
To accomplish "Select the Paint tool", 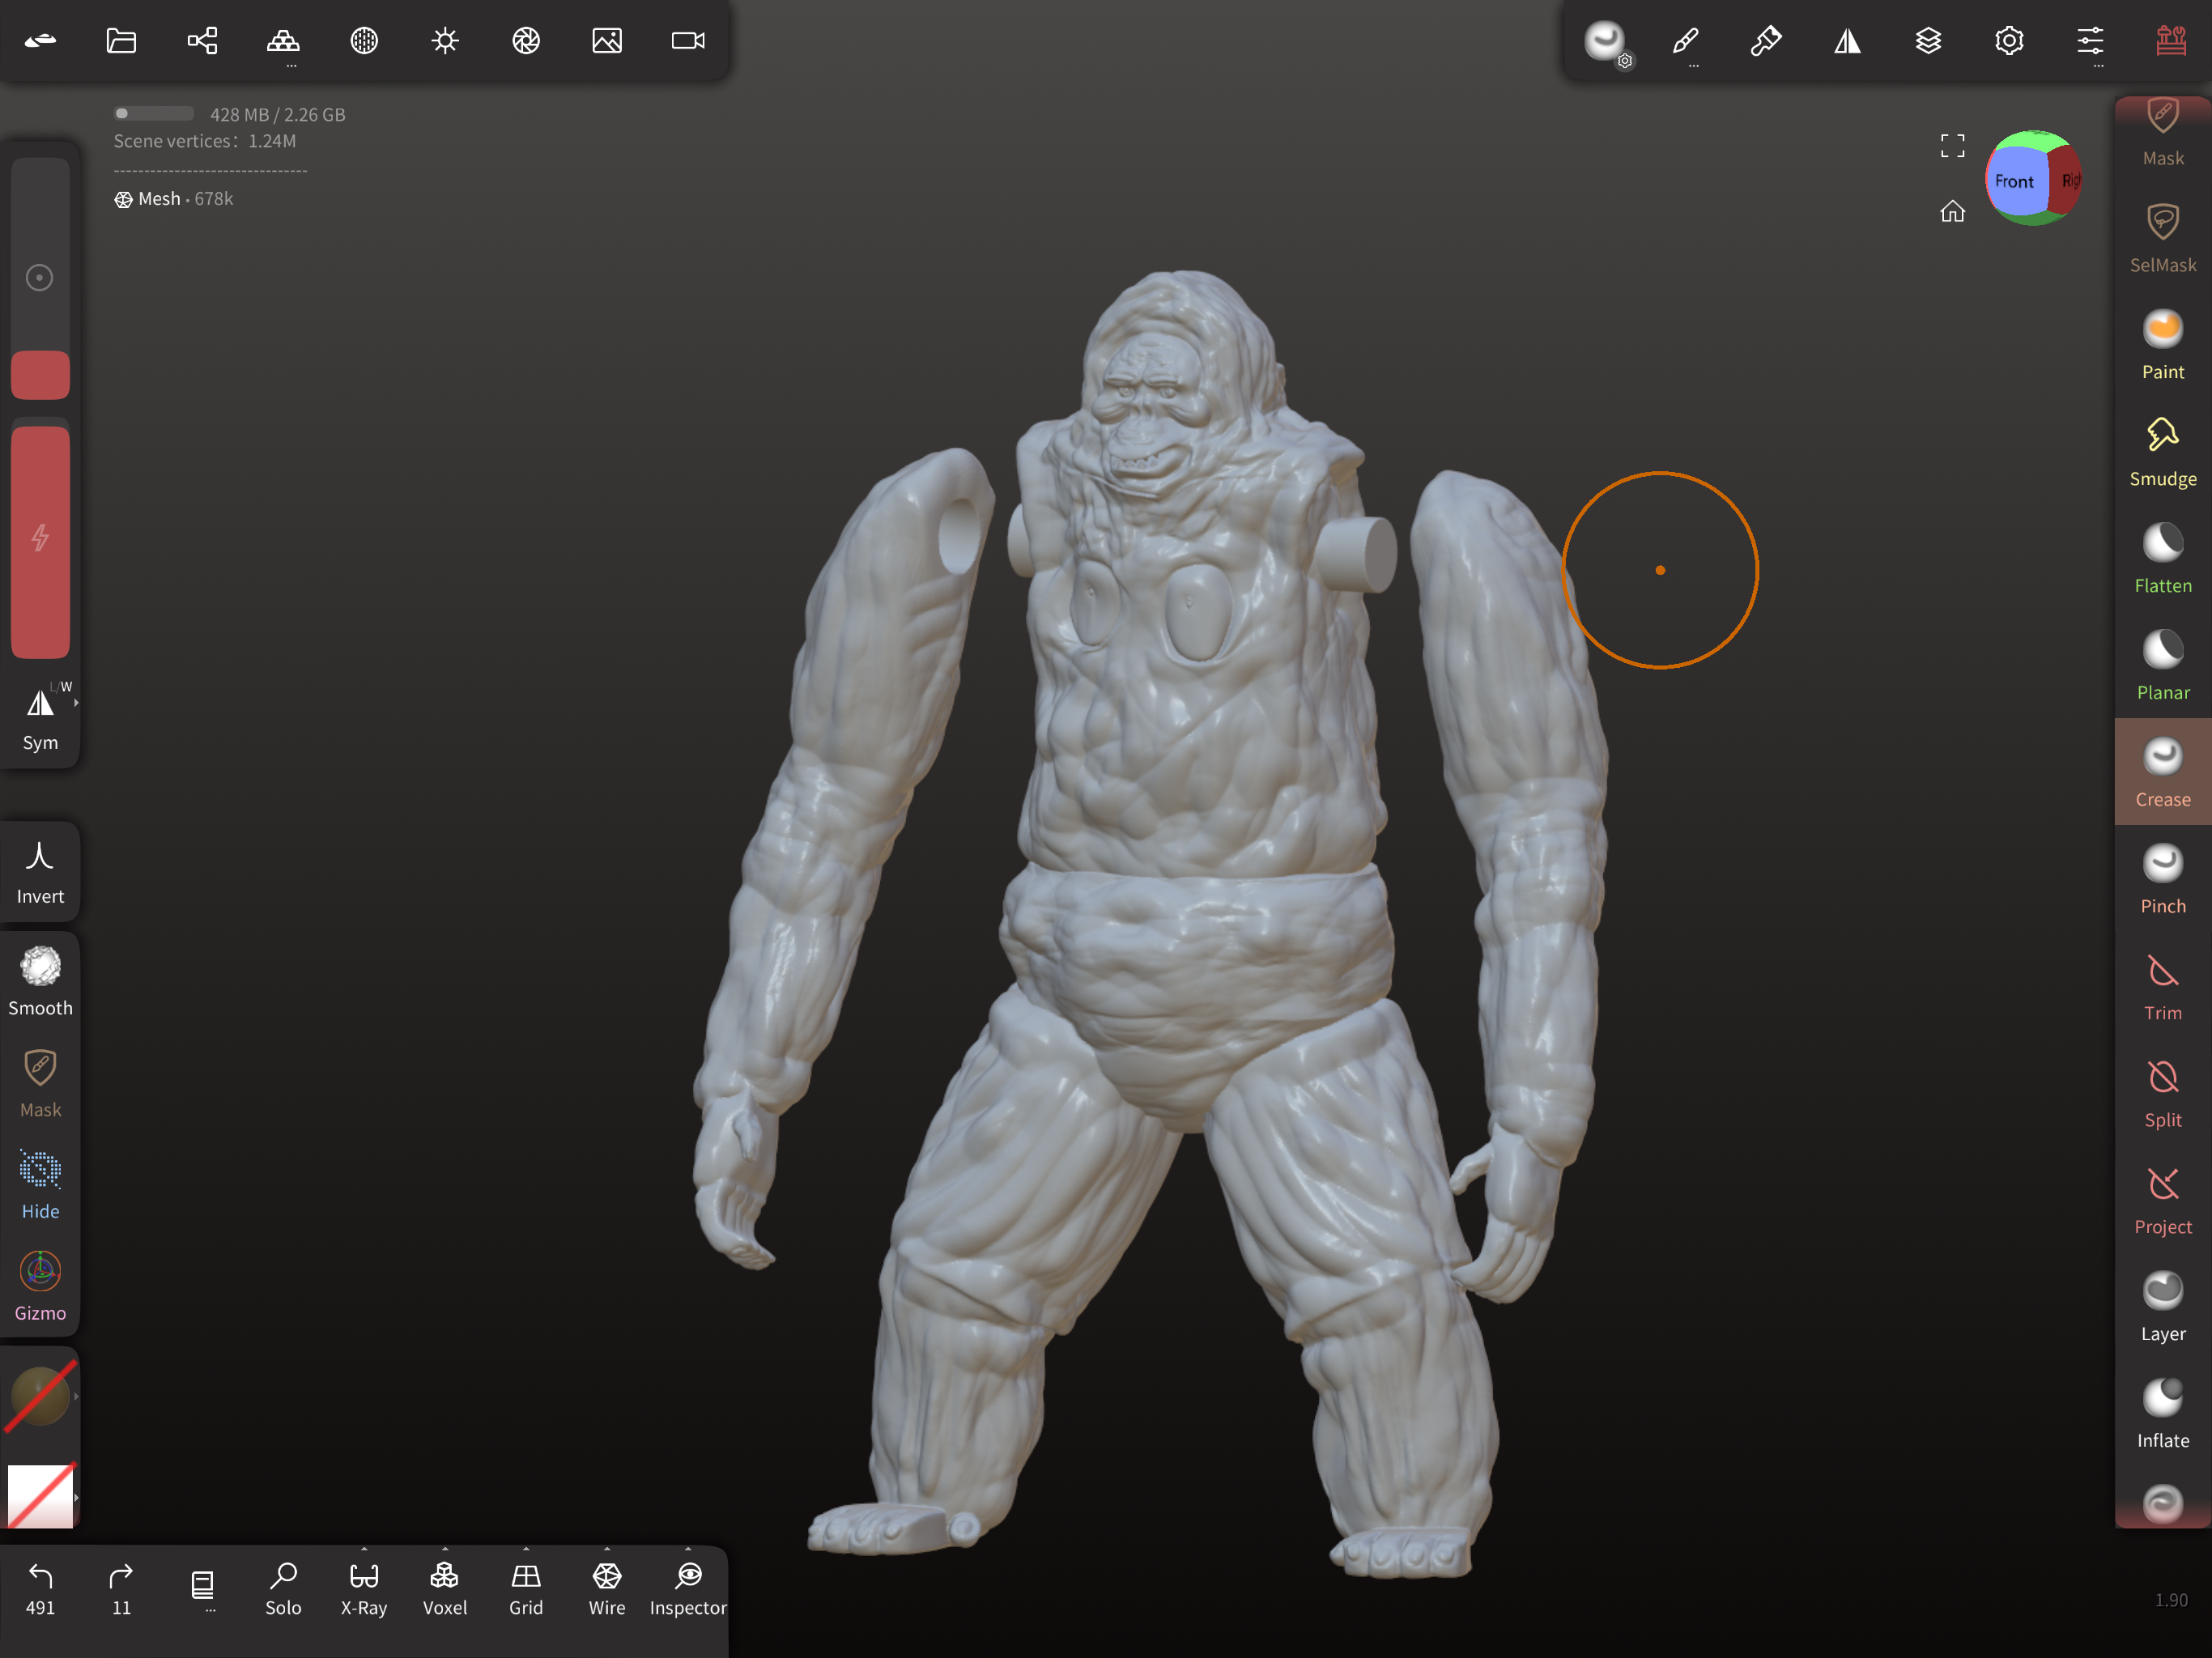I will 2163,345.
